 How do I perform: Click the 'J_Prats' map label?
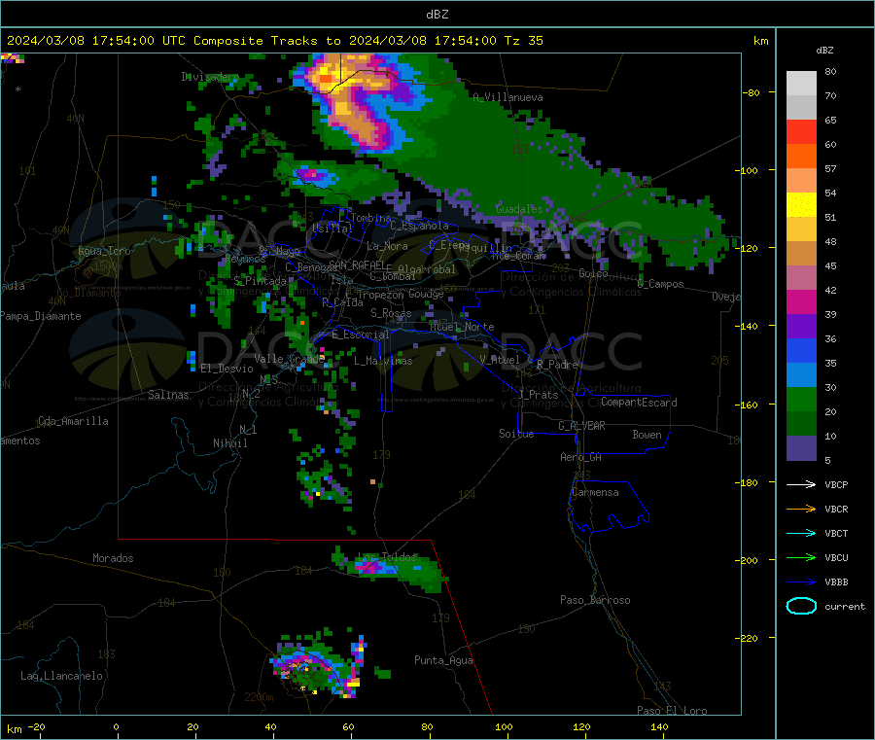coord(538,395)
